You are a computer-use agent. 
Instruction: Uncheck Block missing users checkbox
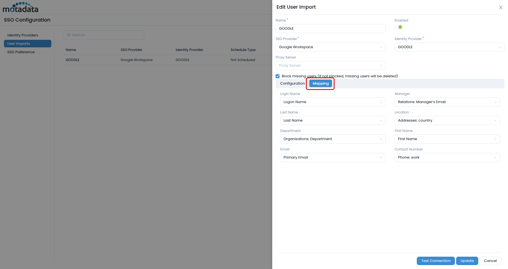(x=278, y=76)
